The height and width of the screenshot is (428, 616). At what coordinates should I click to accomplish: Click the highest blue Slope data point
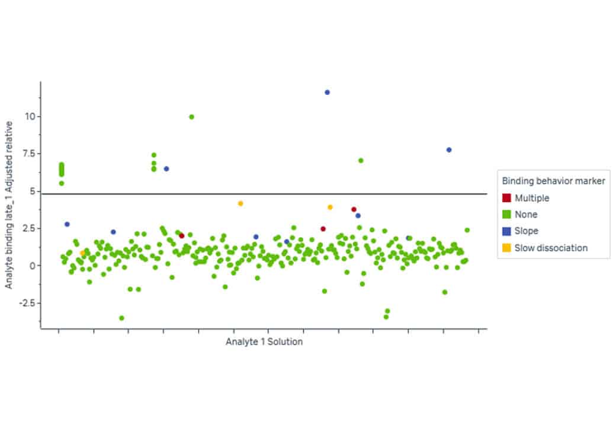point(328,92)
